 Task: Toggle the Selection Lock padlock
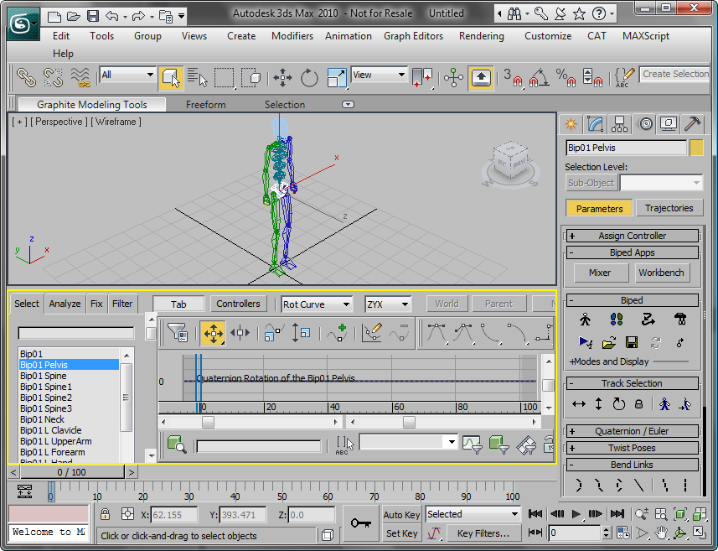(105, 514)
